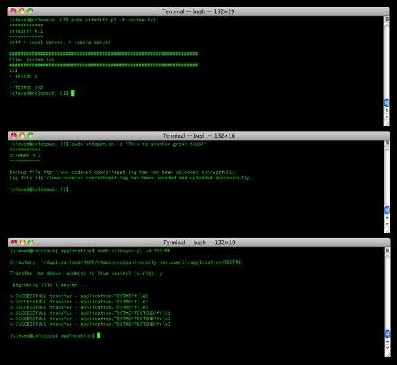Click SUCCESSFULL transfer line for 'application/TESTME/file3'
Image resolution: width=397 pixels, height=365 pixels.
[79, 307]
